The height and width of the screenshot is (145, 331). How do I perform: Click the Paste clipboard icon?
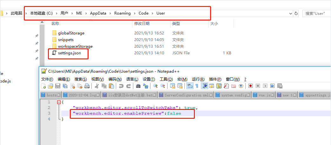[x=111, y=86]
